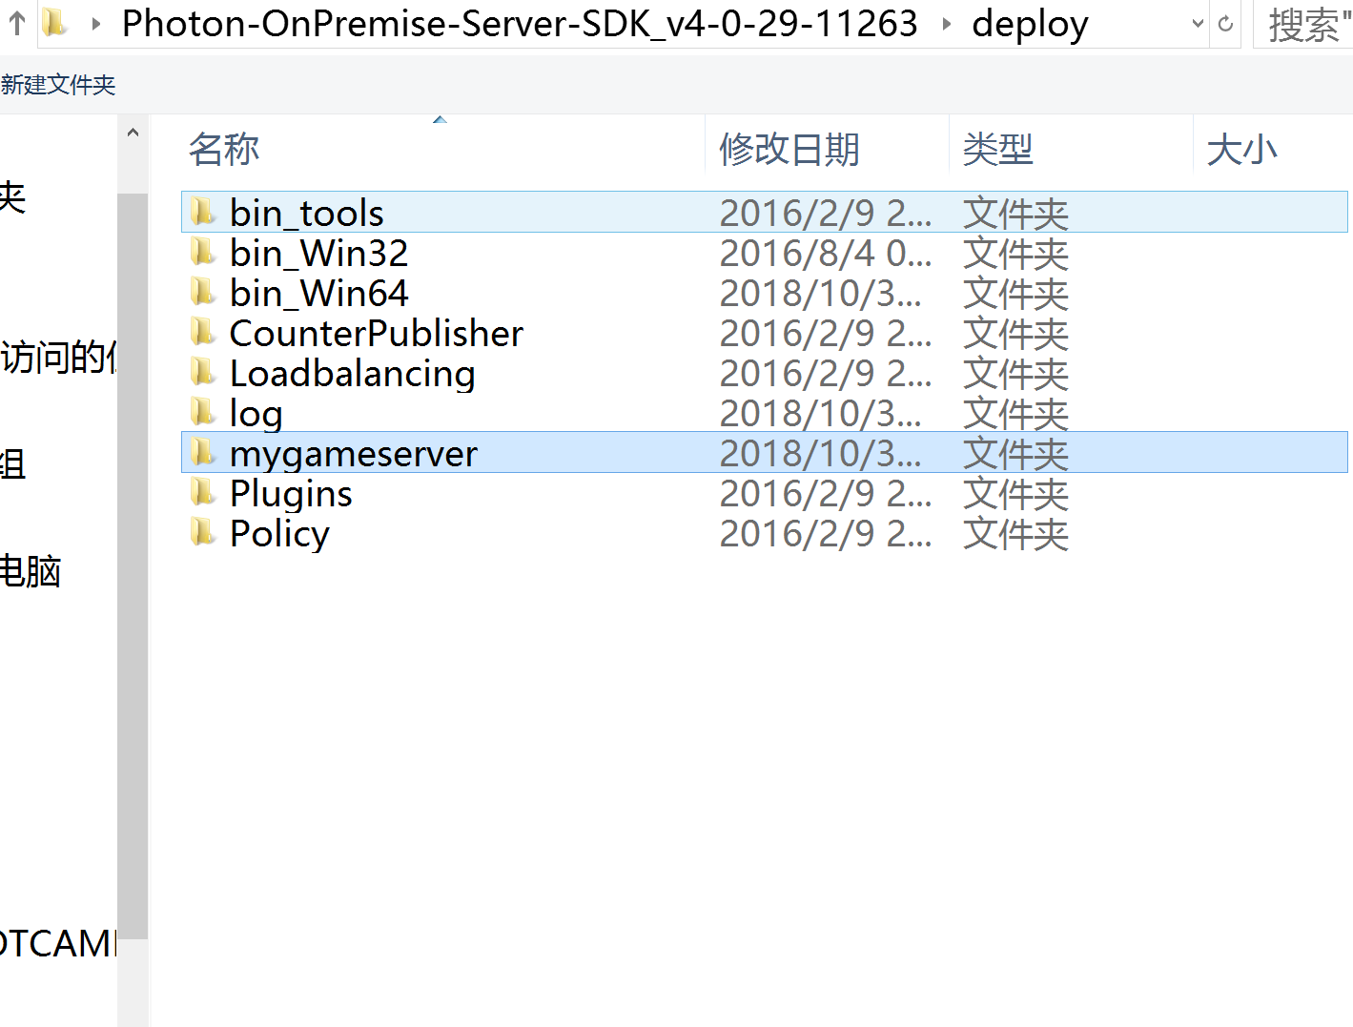Click the modified date of CounterPublisher
Image resolution: width=1353 pixels, height=1027 pixels.
[825, 334]
